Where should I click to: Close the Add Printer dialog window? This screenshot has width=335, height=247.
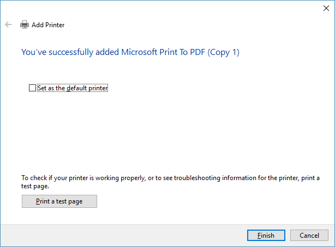click(x=326, y=7)
